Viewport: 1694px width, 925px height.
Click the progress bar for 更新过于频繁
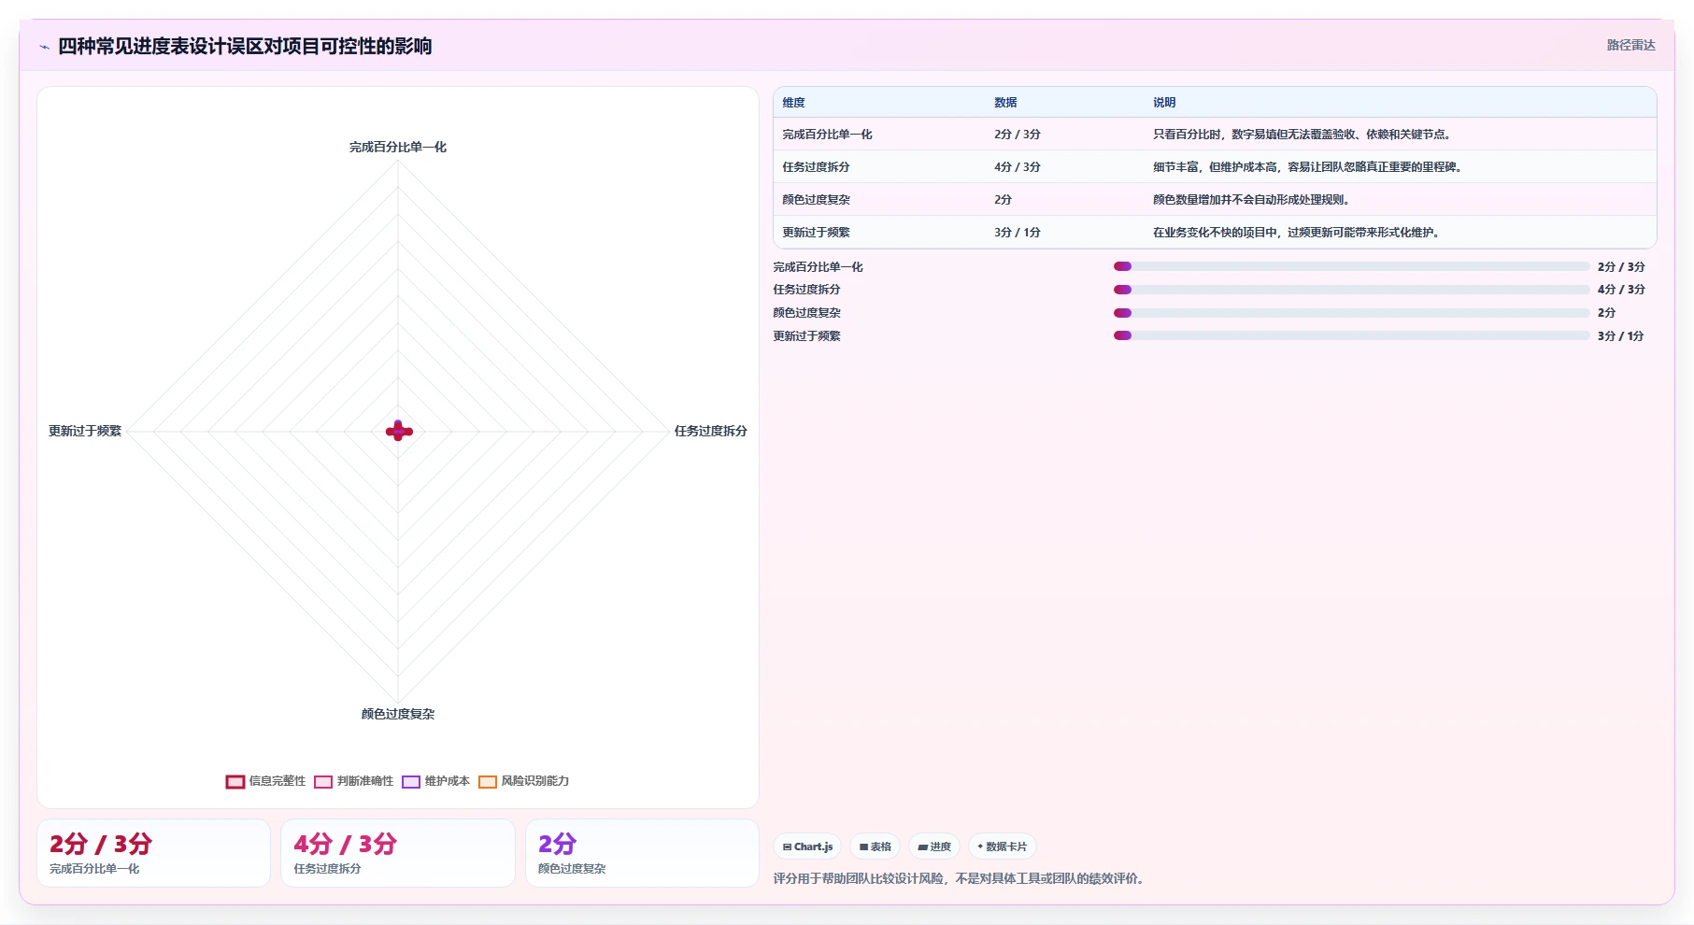1351,335
